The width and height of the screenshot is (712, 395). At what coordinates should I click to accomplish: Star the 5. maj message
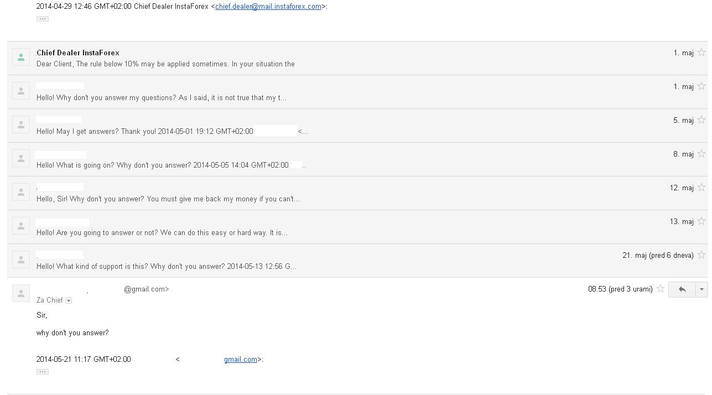click(x=701, y=120)
